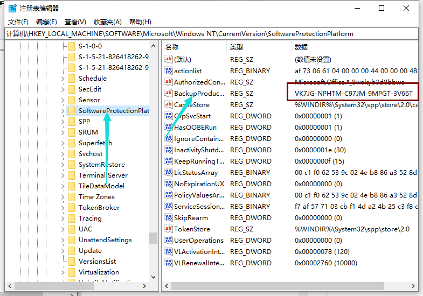Click the Registry Editor icon in title bar

tap(12, 8)
